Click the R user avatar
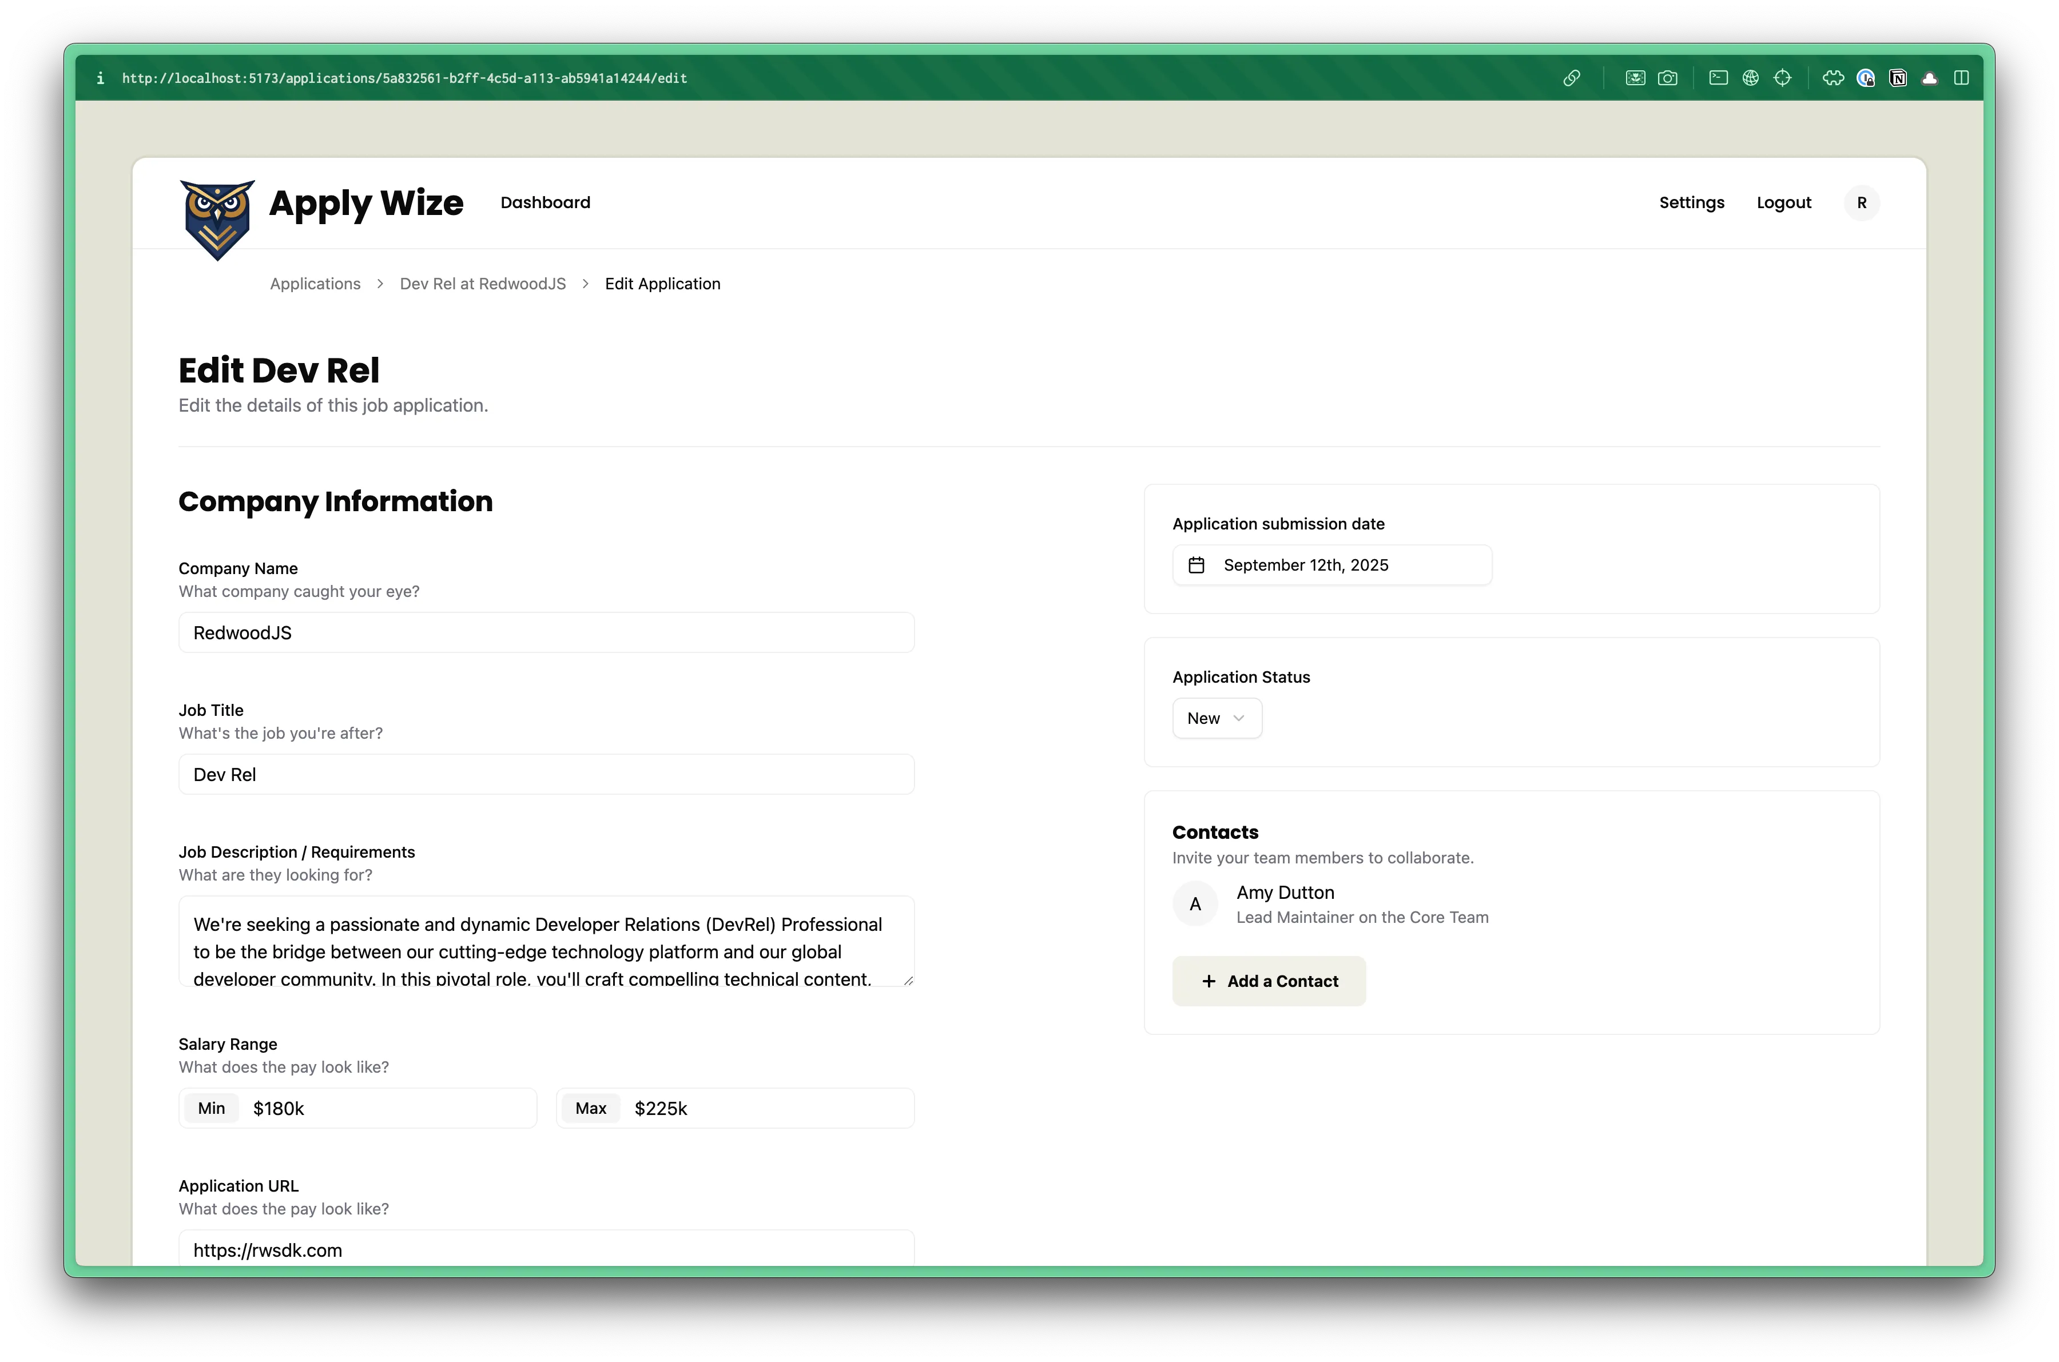Image resolution: width=2059 pixels, height=1362 pixels. coord(1861,202)
